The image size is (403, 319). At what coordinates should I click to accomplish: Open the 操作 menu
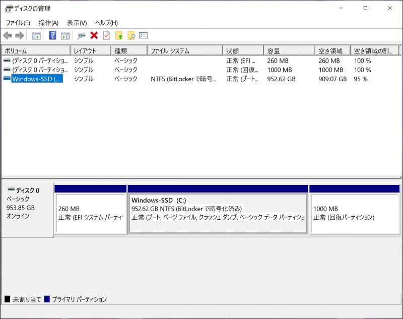(x=48, y=23)
